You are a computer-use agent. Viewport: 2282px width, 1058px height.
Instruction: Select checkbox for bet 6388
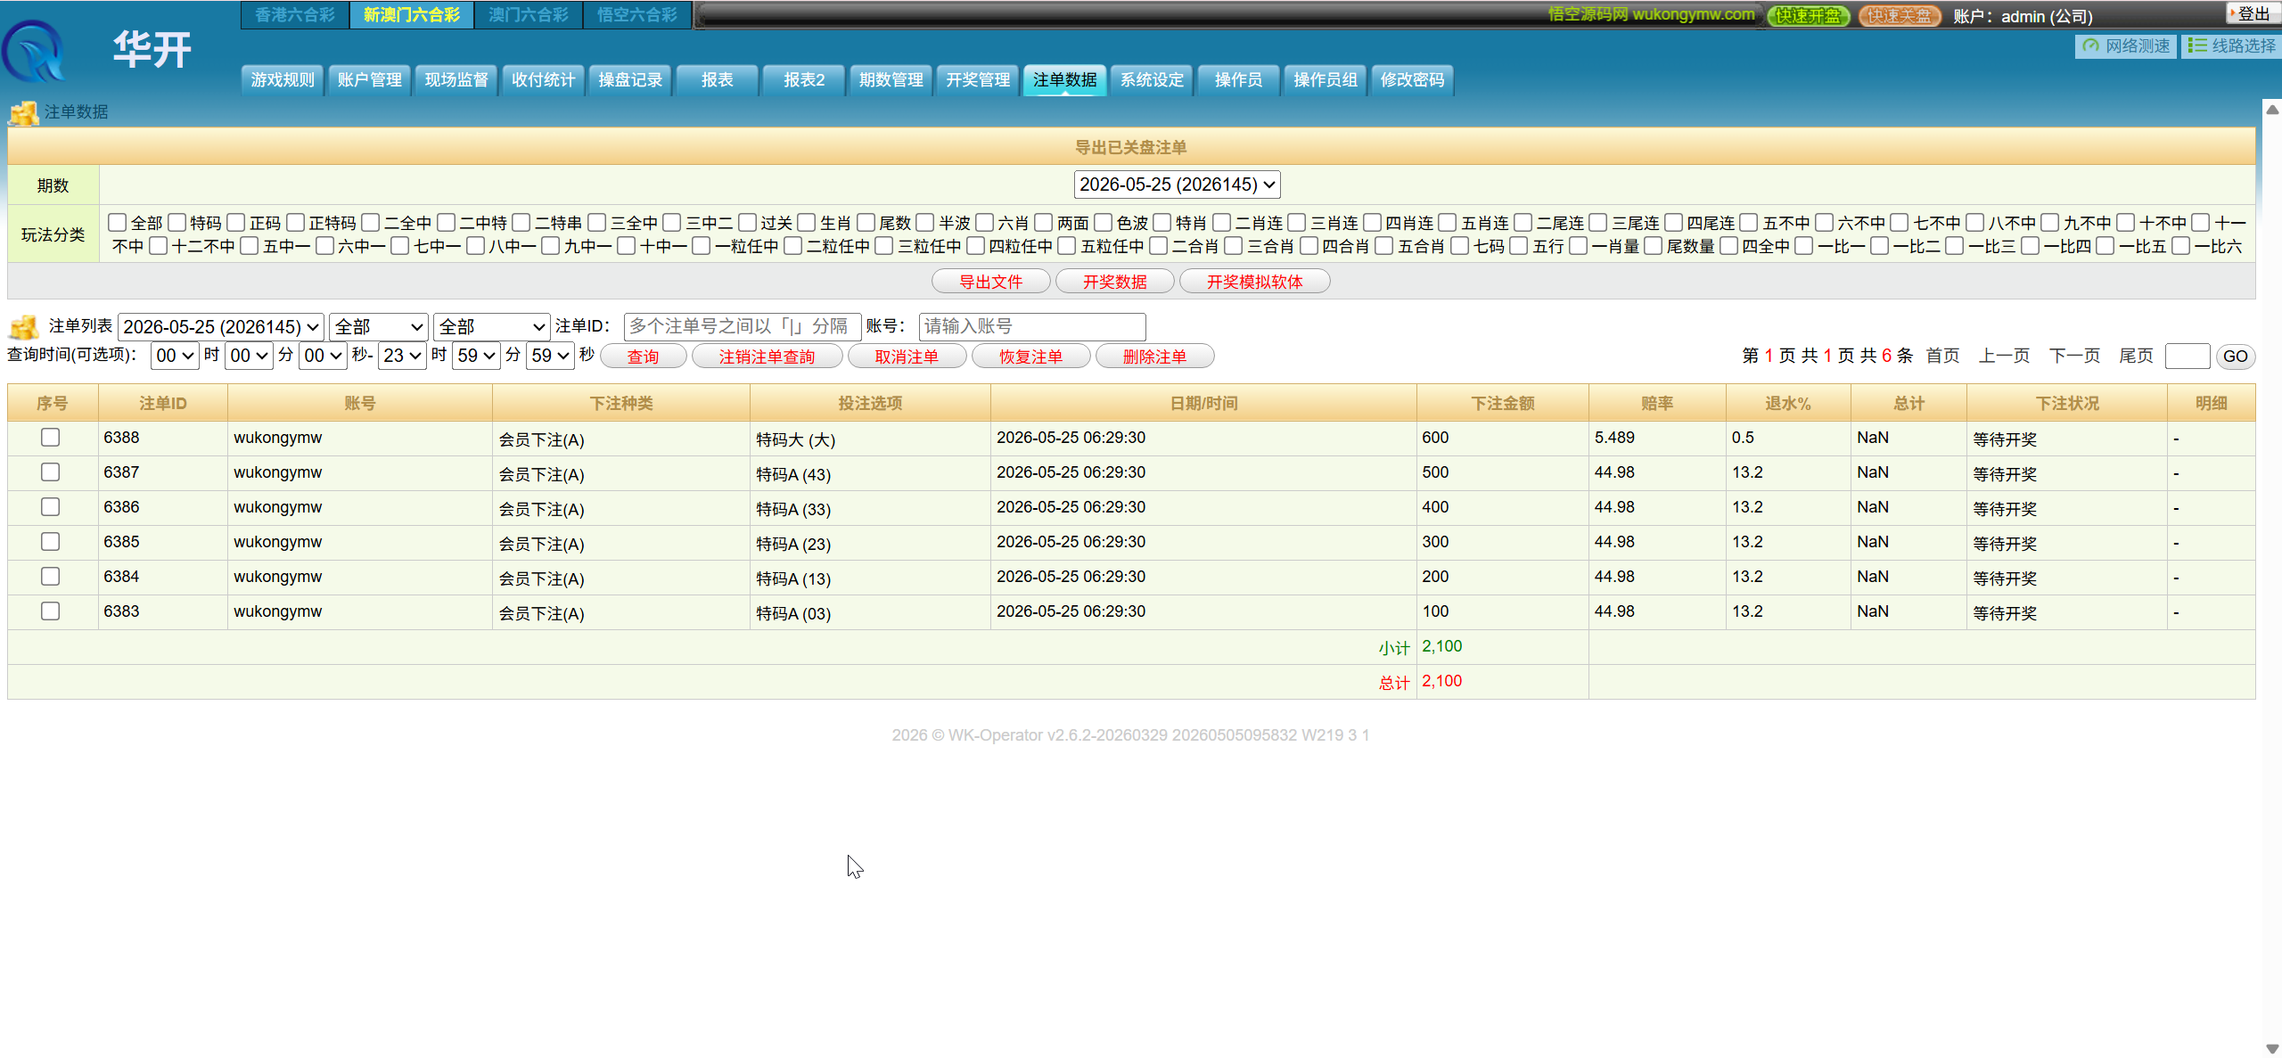pyautogui.click(x=51, y=438)
